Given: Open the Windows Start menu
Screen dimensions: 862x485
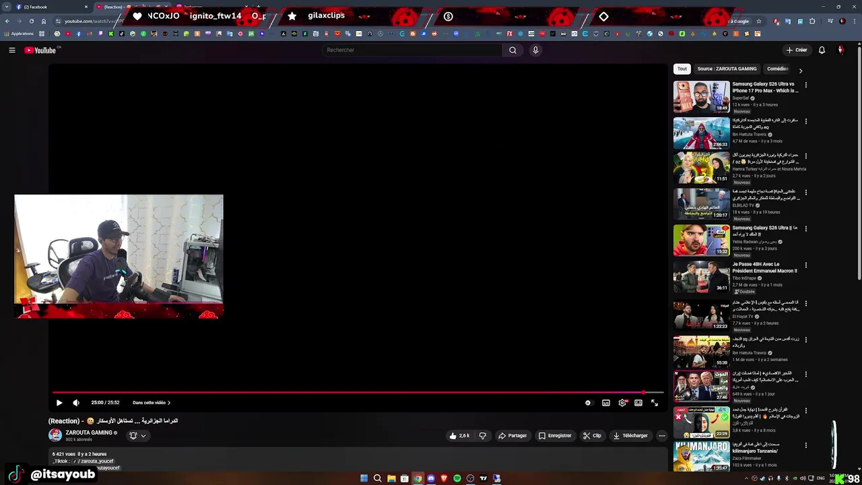Looking at the screenshot, I should coord(364,478).
